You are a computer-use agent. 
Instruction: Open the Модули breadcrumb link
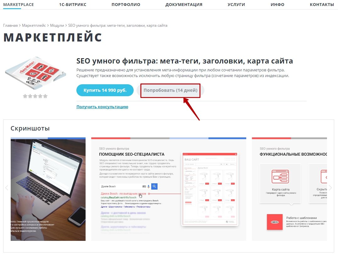point(57,25)
